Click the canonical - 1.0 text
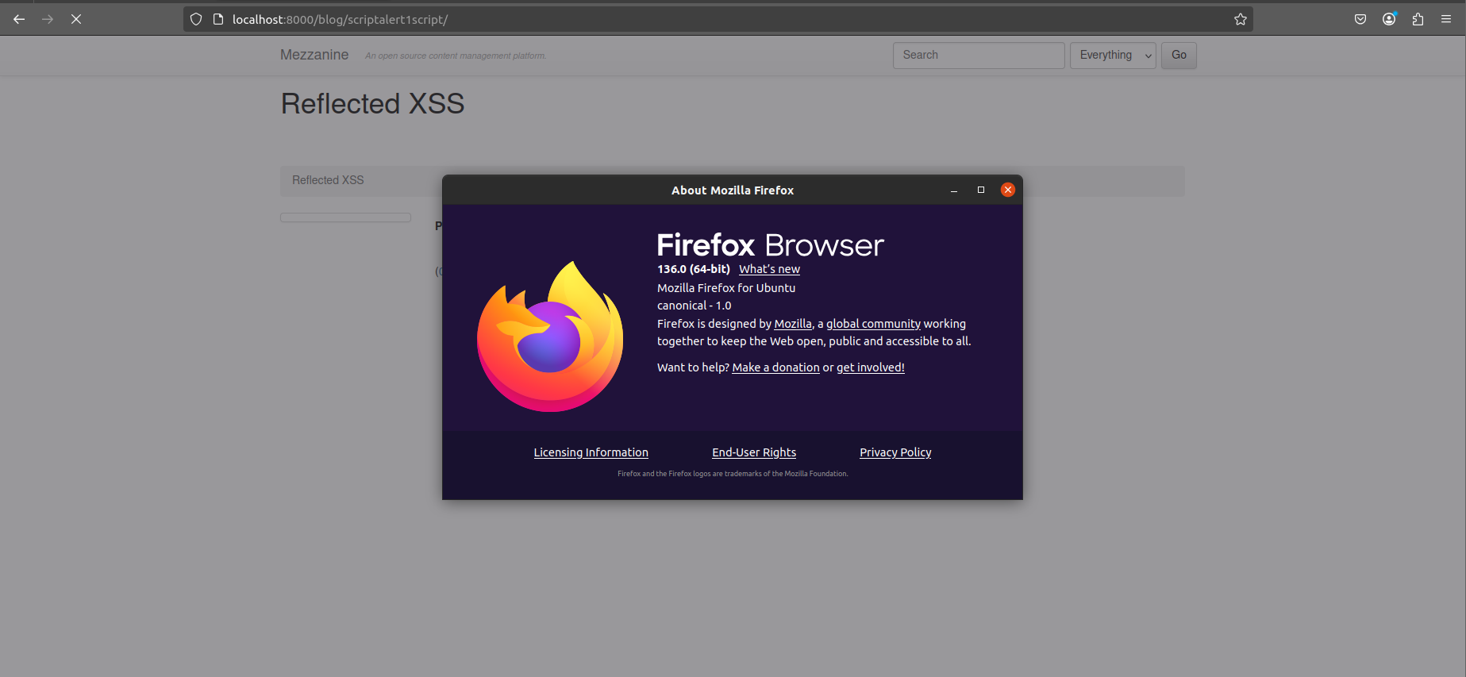 point(695,306)
